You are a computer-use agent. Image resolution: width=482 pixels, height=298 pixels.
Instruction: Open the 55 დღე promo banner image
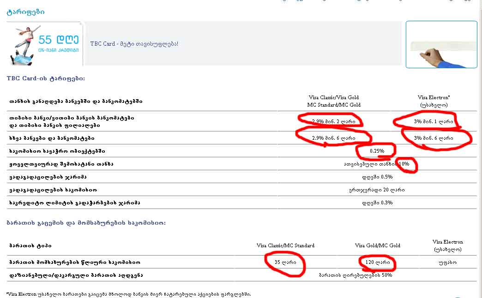(45, 44)
